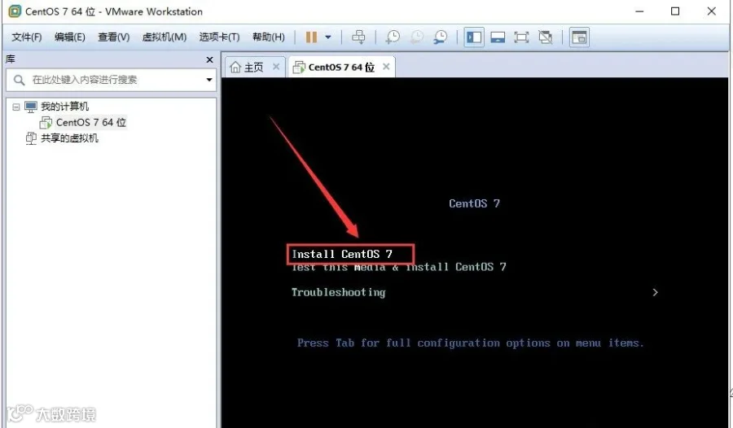Open the library search dropdown arrow
733x428 pixels.
tap(209, 80)
